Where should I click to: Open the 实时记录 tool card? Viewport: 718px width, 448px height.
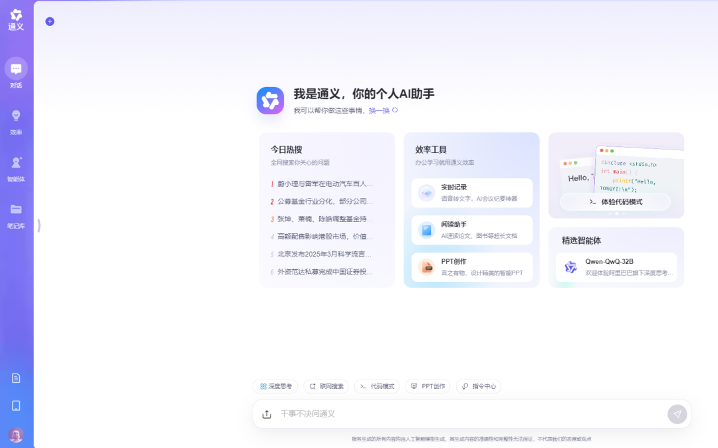click(x=471, y=193)
